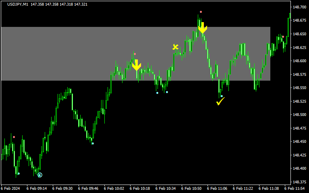Image resolution: width=309 pixels, height=193 pixels.
Task: Click the left cyan dot of the 10:34 pair
Action: pos(157,93)
